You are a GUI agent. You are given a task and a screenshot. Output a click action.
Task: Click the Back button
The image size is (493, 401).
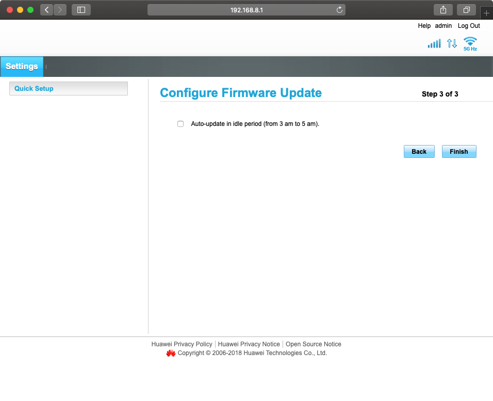click(x=419, y=152)
